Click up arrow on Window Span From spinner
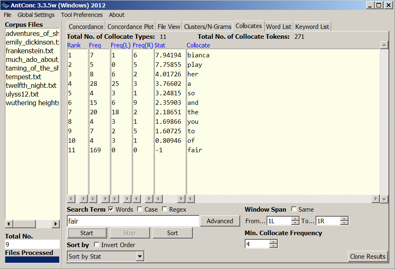395x269 pixels. 295,219
